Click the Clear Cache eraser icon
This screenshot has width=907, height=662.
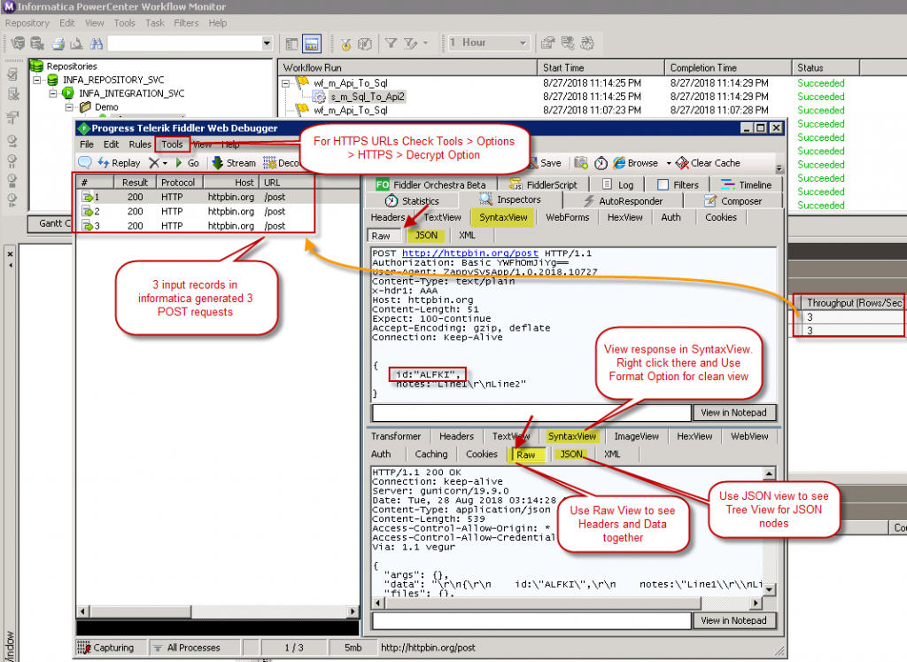[682, 163]
